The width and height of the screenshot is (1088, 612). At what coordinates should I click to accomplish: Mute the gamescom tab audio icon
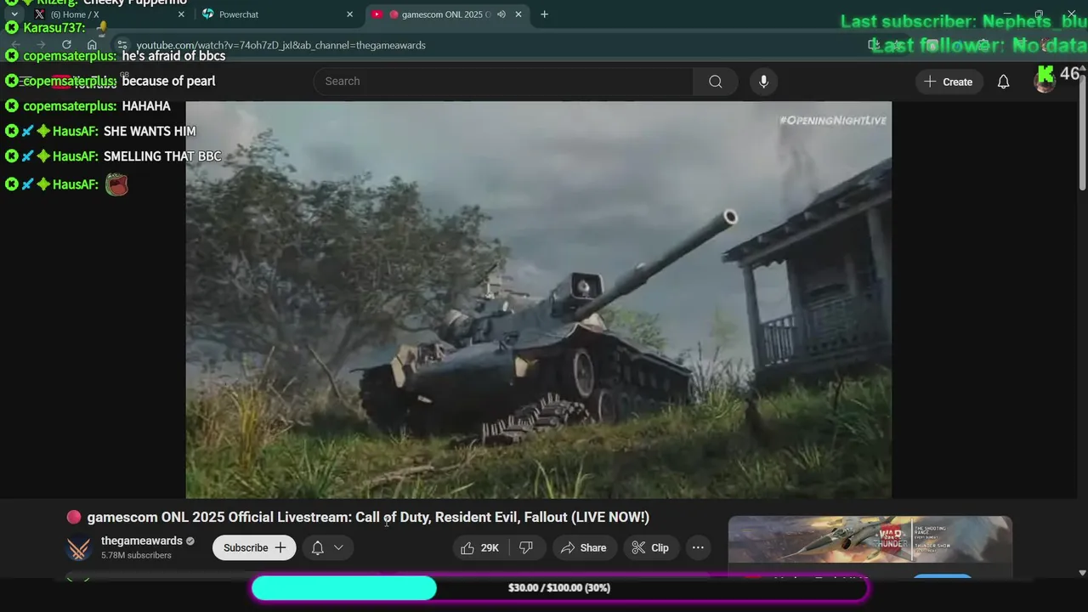coord(501,14)
